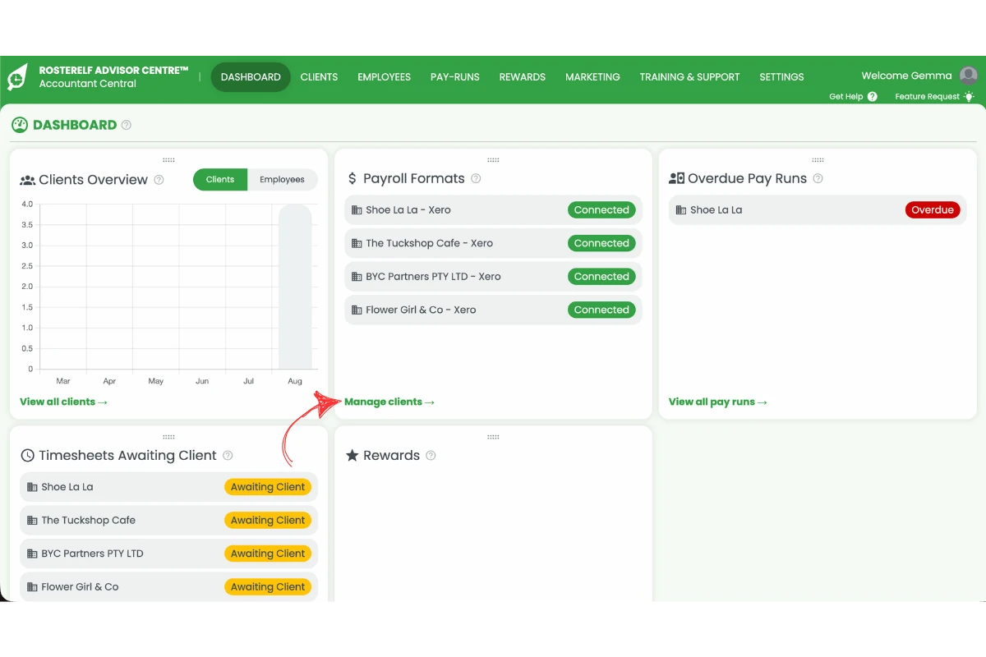986x657 pixels.
Task: Select "Shoe La La - Xero" payroll row text
Action: [408, 210]
